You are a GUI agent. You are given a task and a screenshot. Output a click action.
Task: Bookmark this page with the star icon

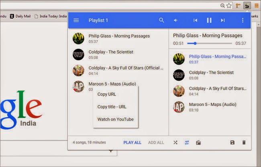pos(229,6)
